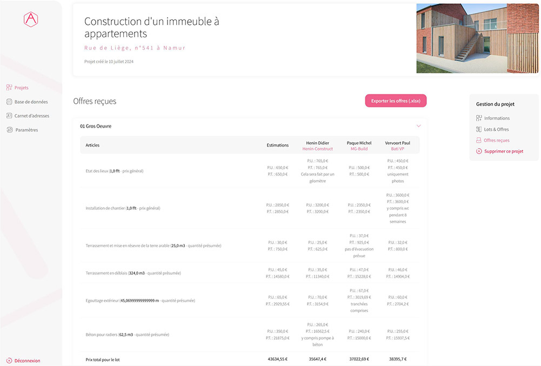Screen dimensions: 541x366
Task: Open the Carnet d'adresses icon
Action: (x=9, y=115)
